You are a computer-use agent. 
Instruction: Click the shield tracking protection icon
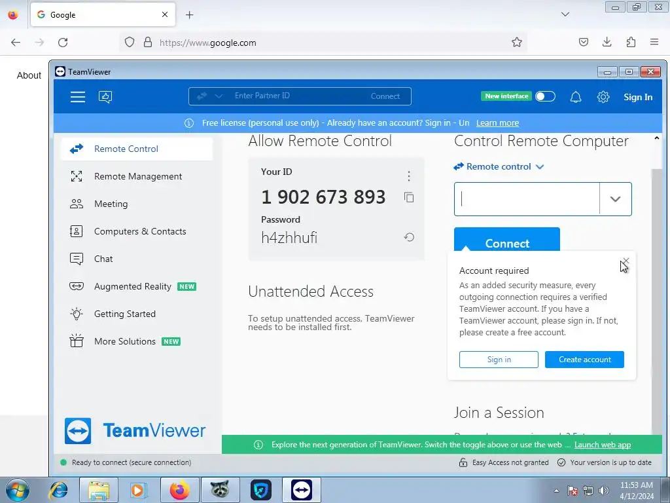(130, 43)
